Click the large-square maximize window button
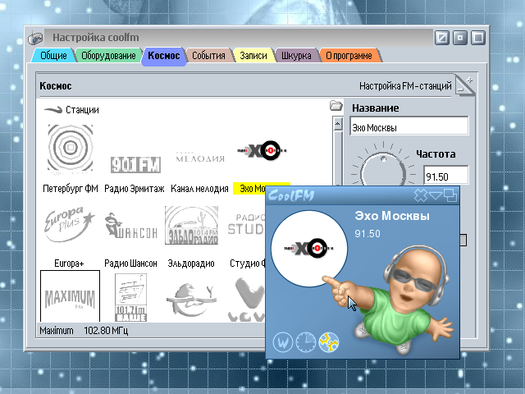Viewport: 525px width, 394px height. click(478, 38)
